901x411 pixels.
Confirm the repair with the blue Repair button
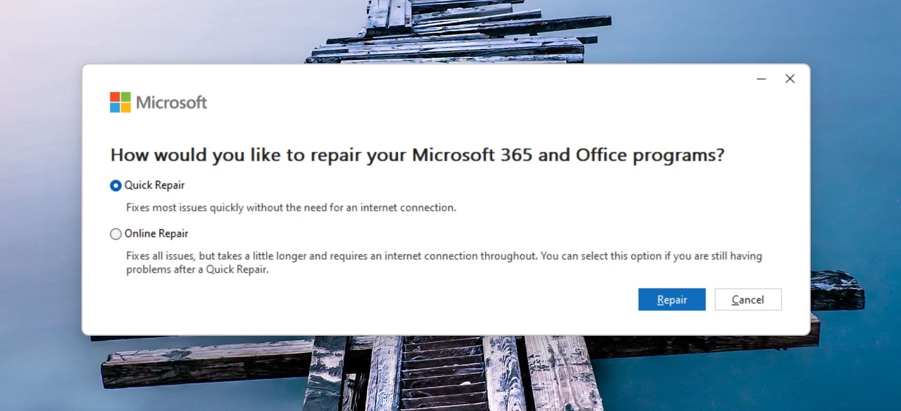[x=671, y=299]
